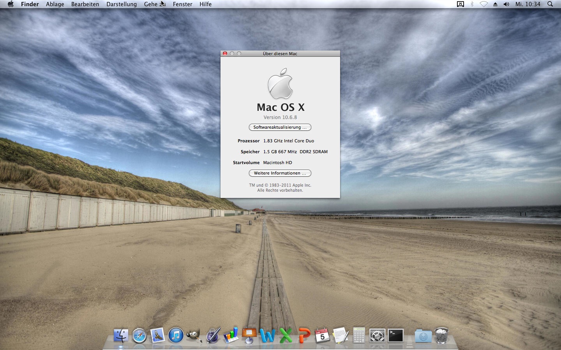
Task: Click Softwareaktualisierung button
Action: [x=280, y=127]
